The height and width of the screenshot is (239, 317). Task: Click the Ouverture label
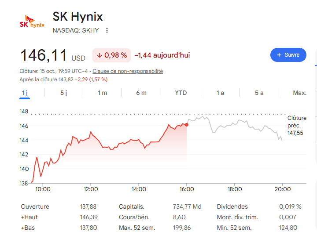click(35, 206)
